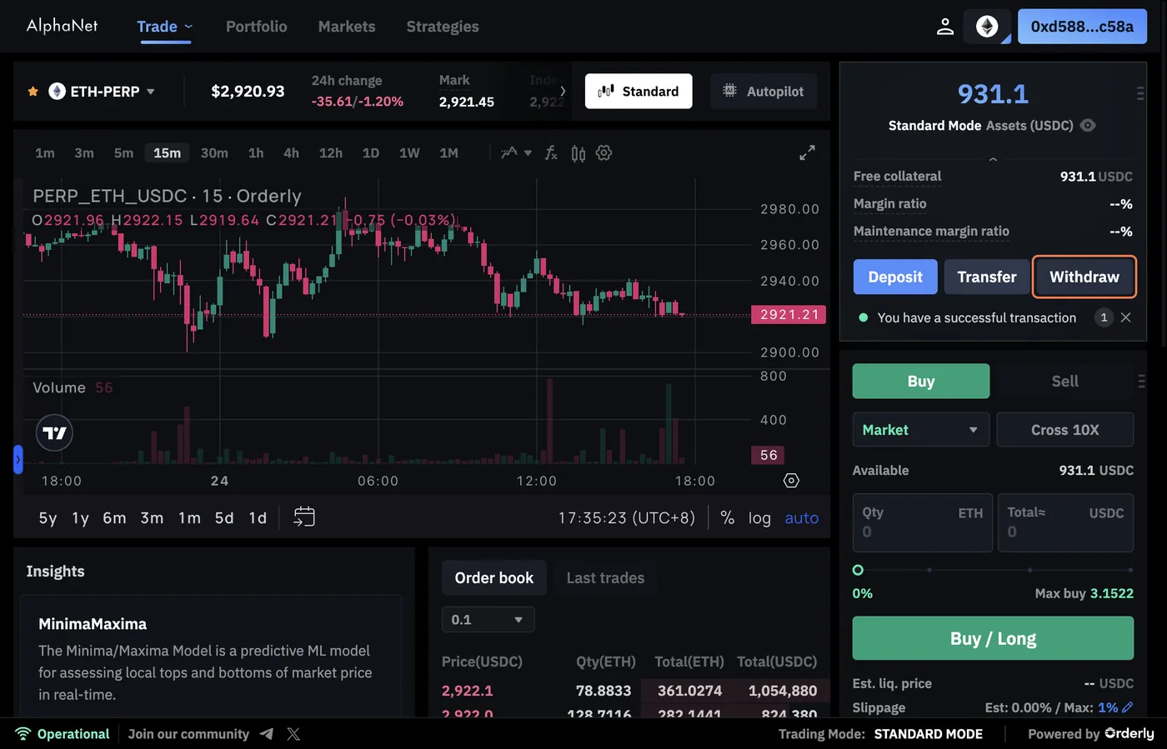Open the ETH-PERP market dropdown
This screenshot has width=1167, height=749.
pos(103,92)
